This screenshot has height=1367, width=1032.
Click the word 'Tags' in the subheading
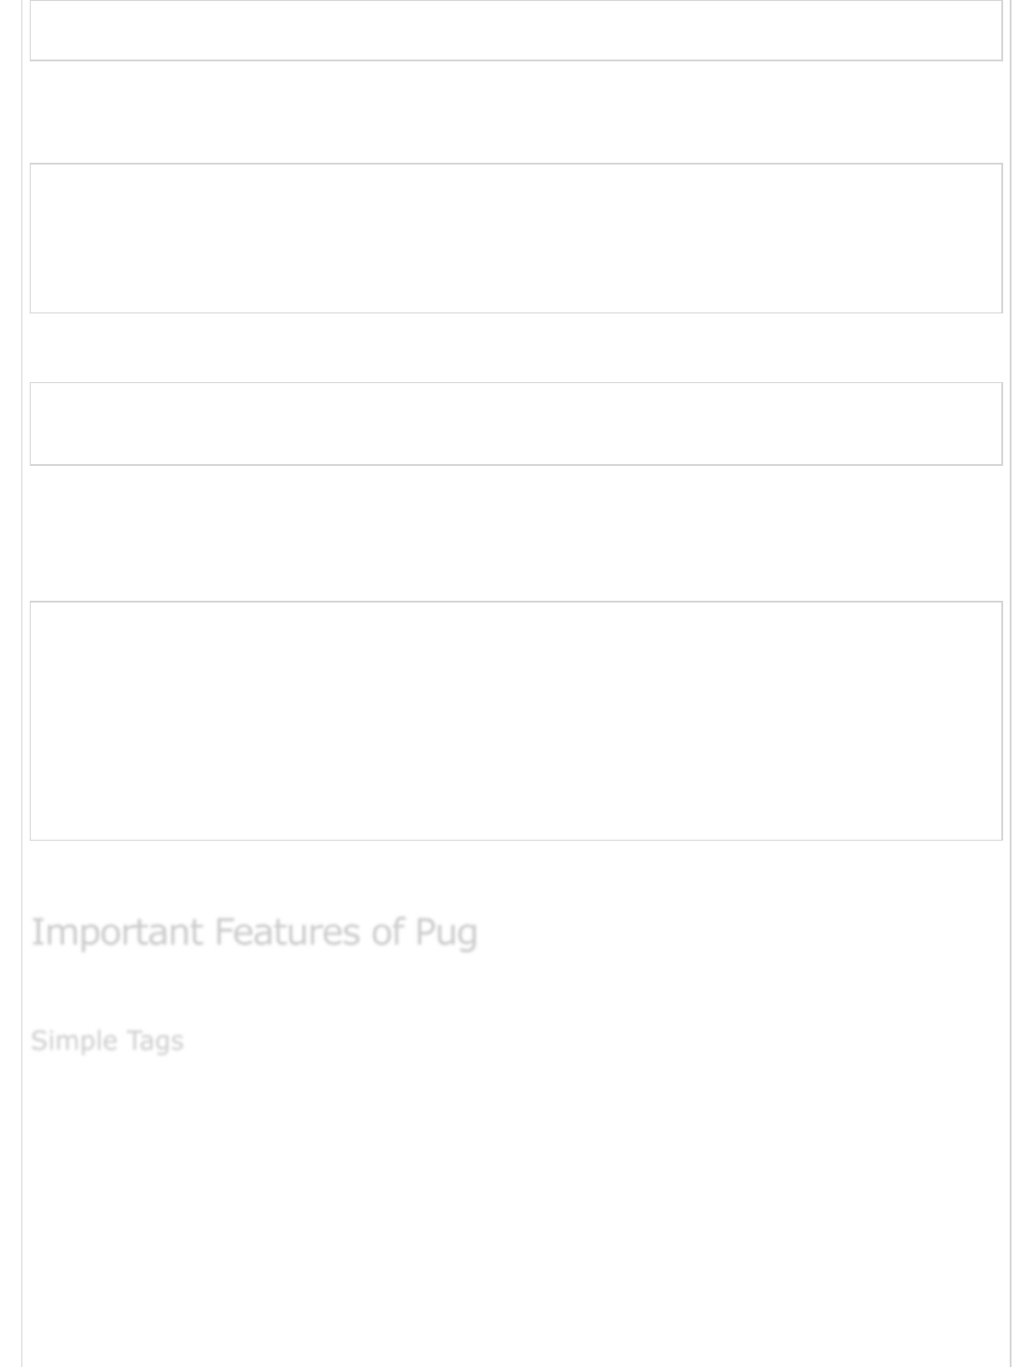pyautogui.click(x=155, y=1041)
